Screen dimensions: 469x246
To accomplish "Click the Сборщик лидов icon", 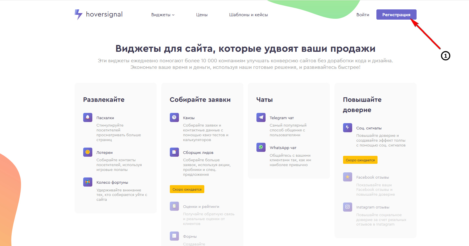I will click(174, 152).
